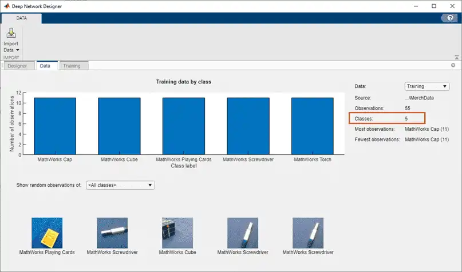Click the Fewest observations MathWorks Cap (11) value
Screen dimensions: 462x272
coord(427,139)
